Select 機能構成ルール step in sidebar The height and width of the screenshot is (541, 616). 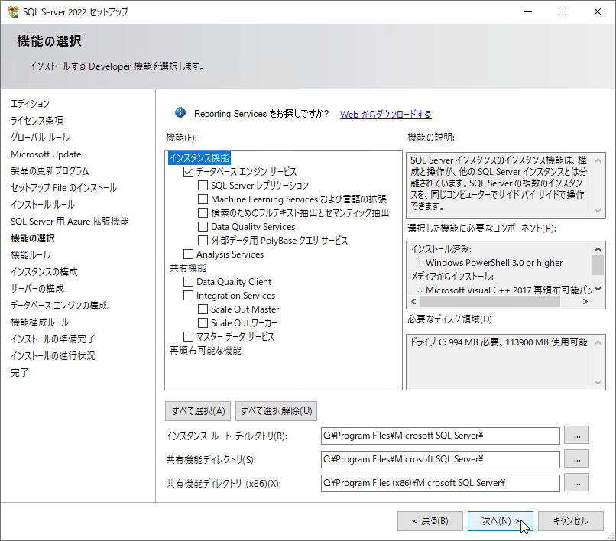40,322
